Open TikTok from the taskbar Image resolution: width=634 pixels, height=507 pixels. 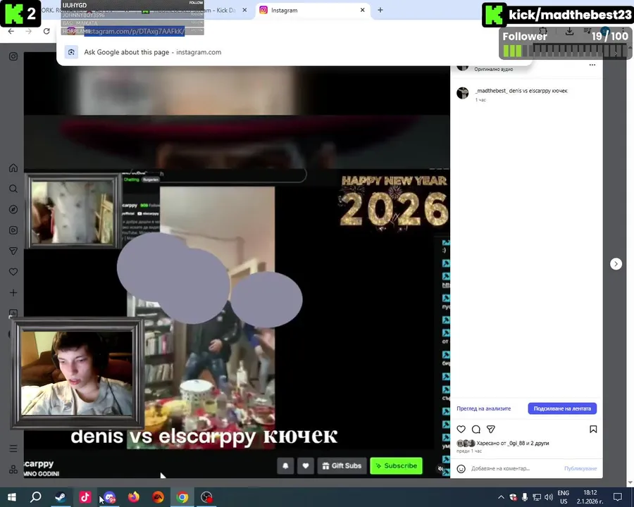85,497
